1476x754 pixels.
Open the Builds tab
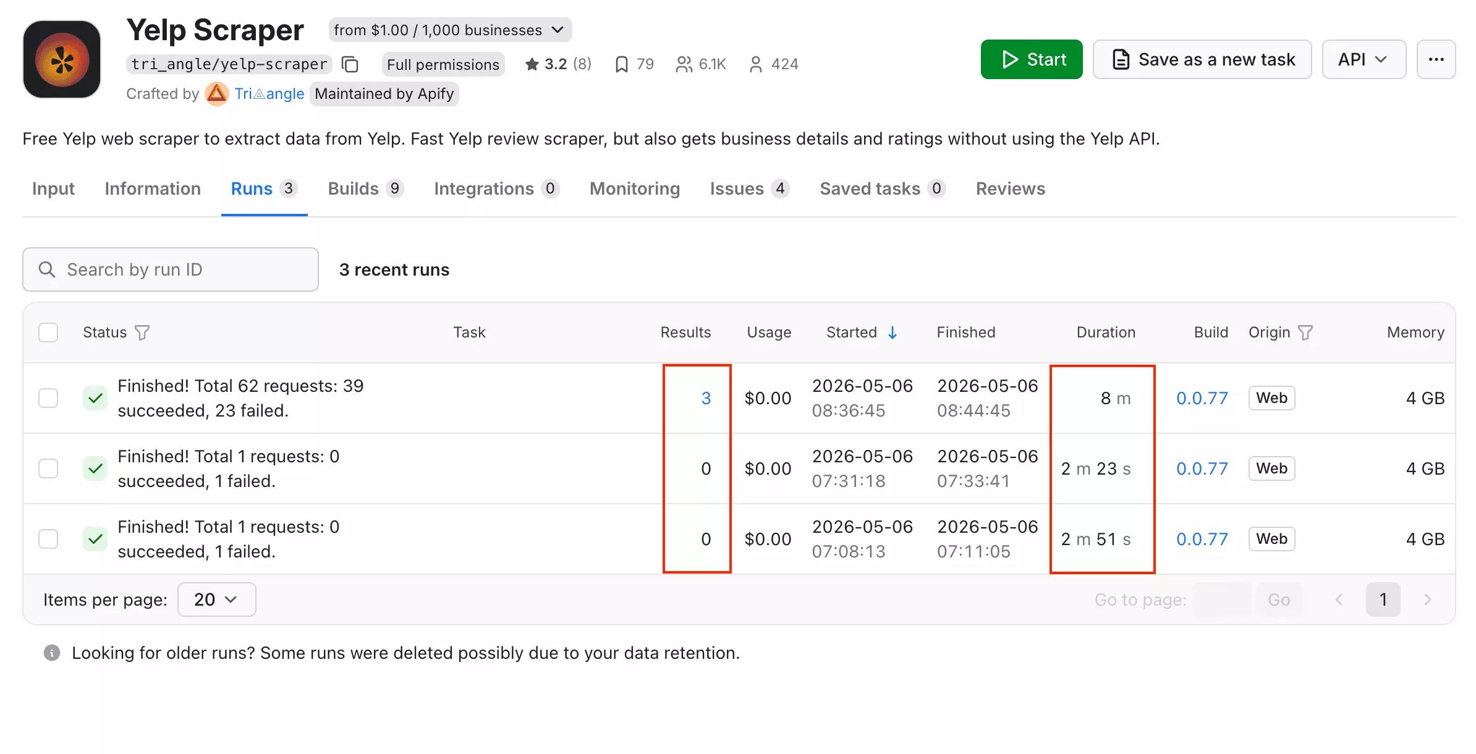point(366,188)
